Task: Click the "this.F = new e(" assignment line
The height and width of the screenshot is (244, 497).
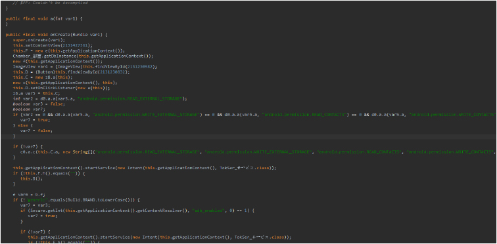Action: 69,51
